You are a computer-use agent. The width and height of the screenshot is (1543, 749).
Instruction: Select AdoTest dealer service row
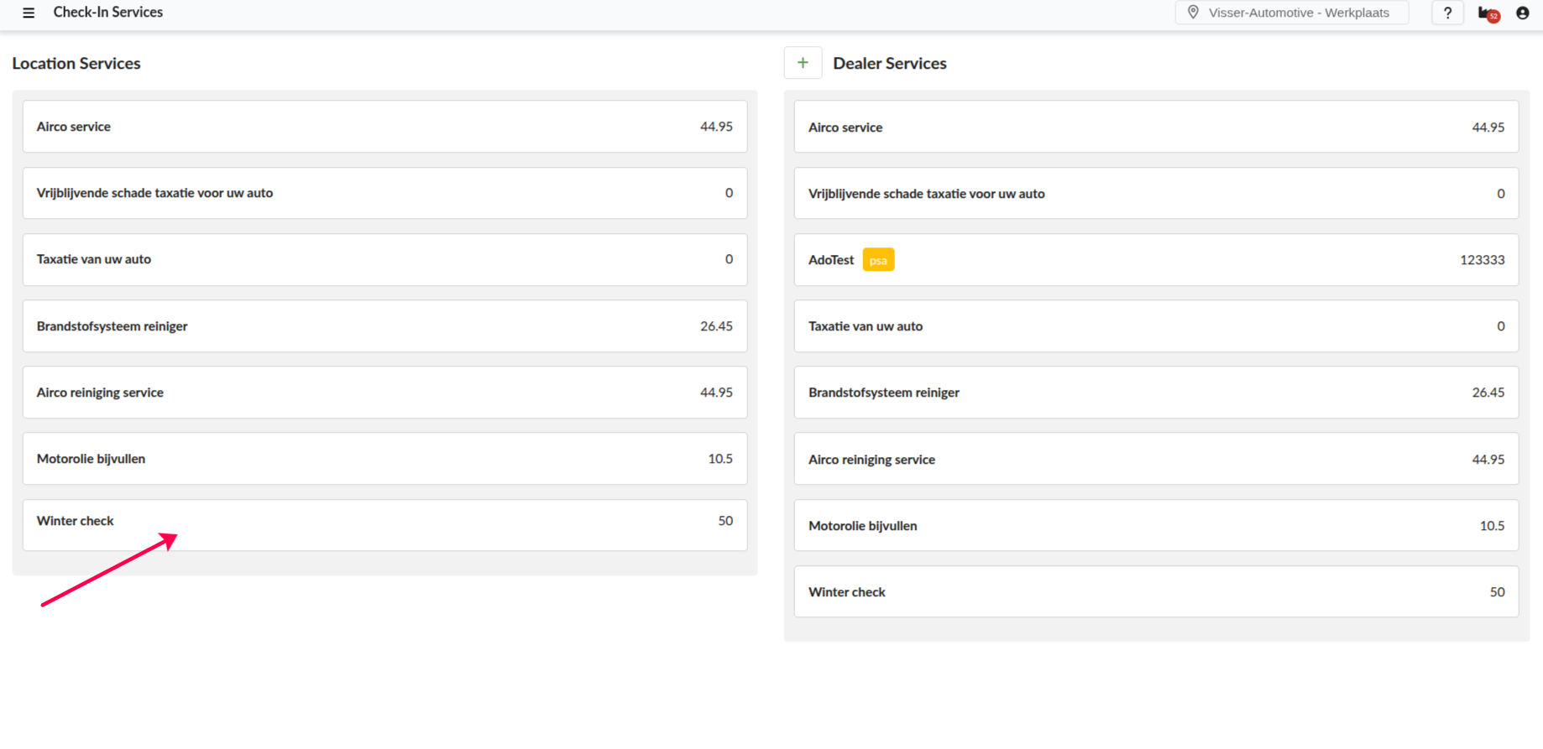(x=1155, y=260)
